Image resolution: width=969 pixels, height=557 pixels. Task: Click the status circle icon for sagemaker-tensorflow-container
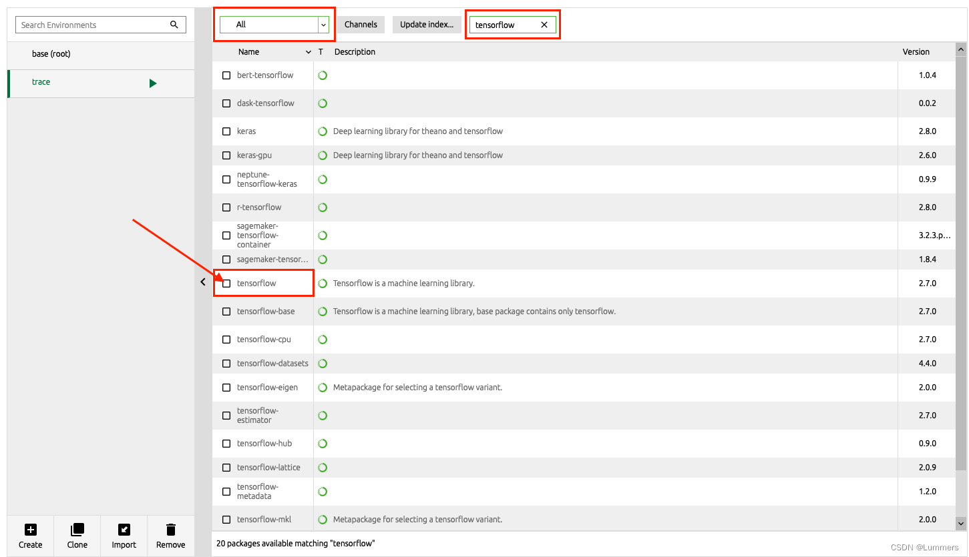tap(323, 235)
